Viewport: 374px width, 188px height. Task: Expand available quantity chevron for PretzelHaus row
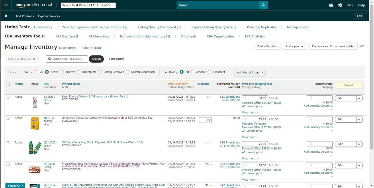(x=211, y=164)
